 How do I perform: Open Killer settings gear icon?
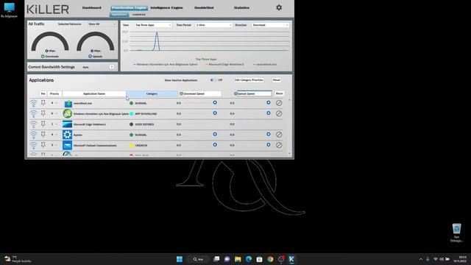click(x=279, y=7)
